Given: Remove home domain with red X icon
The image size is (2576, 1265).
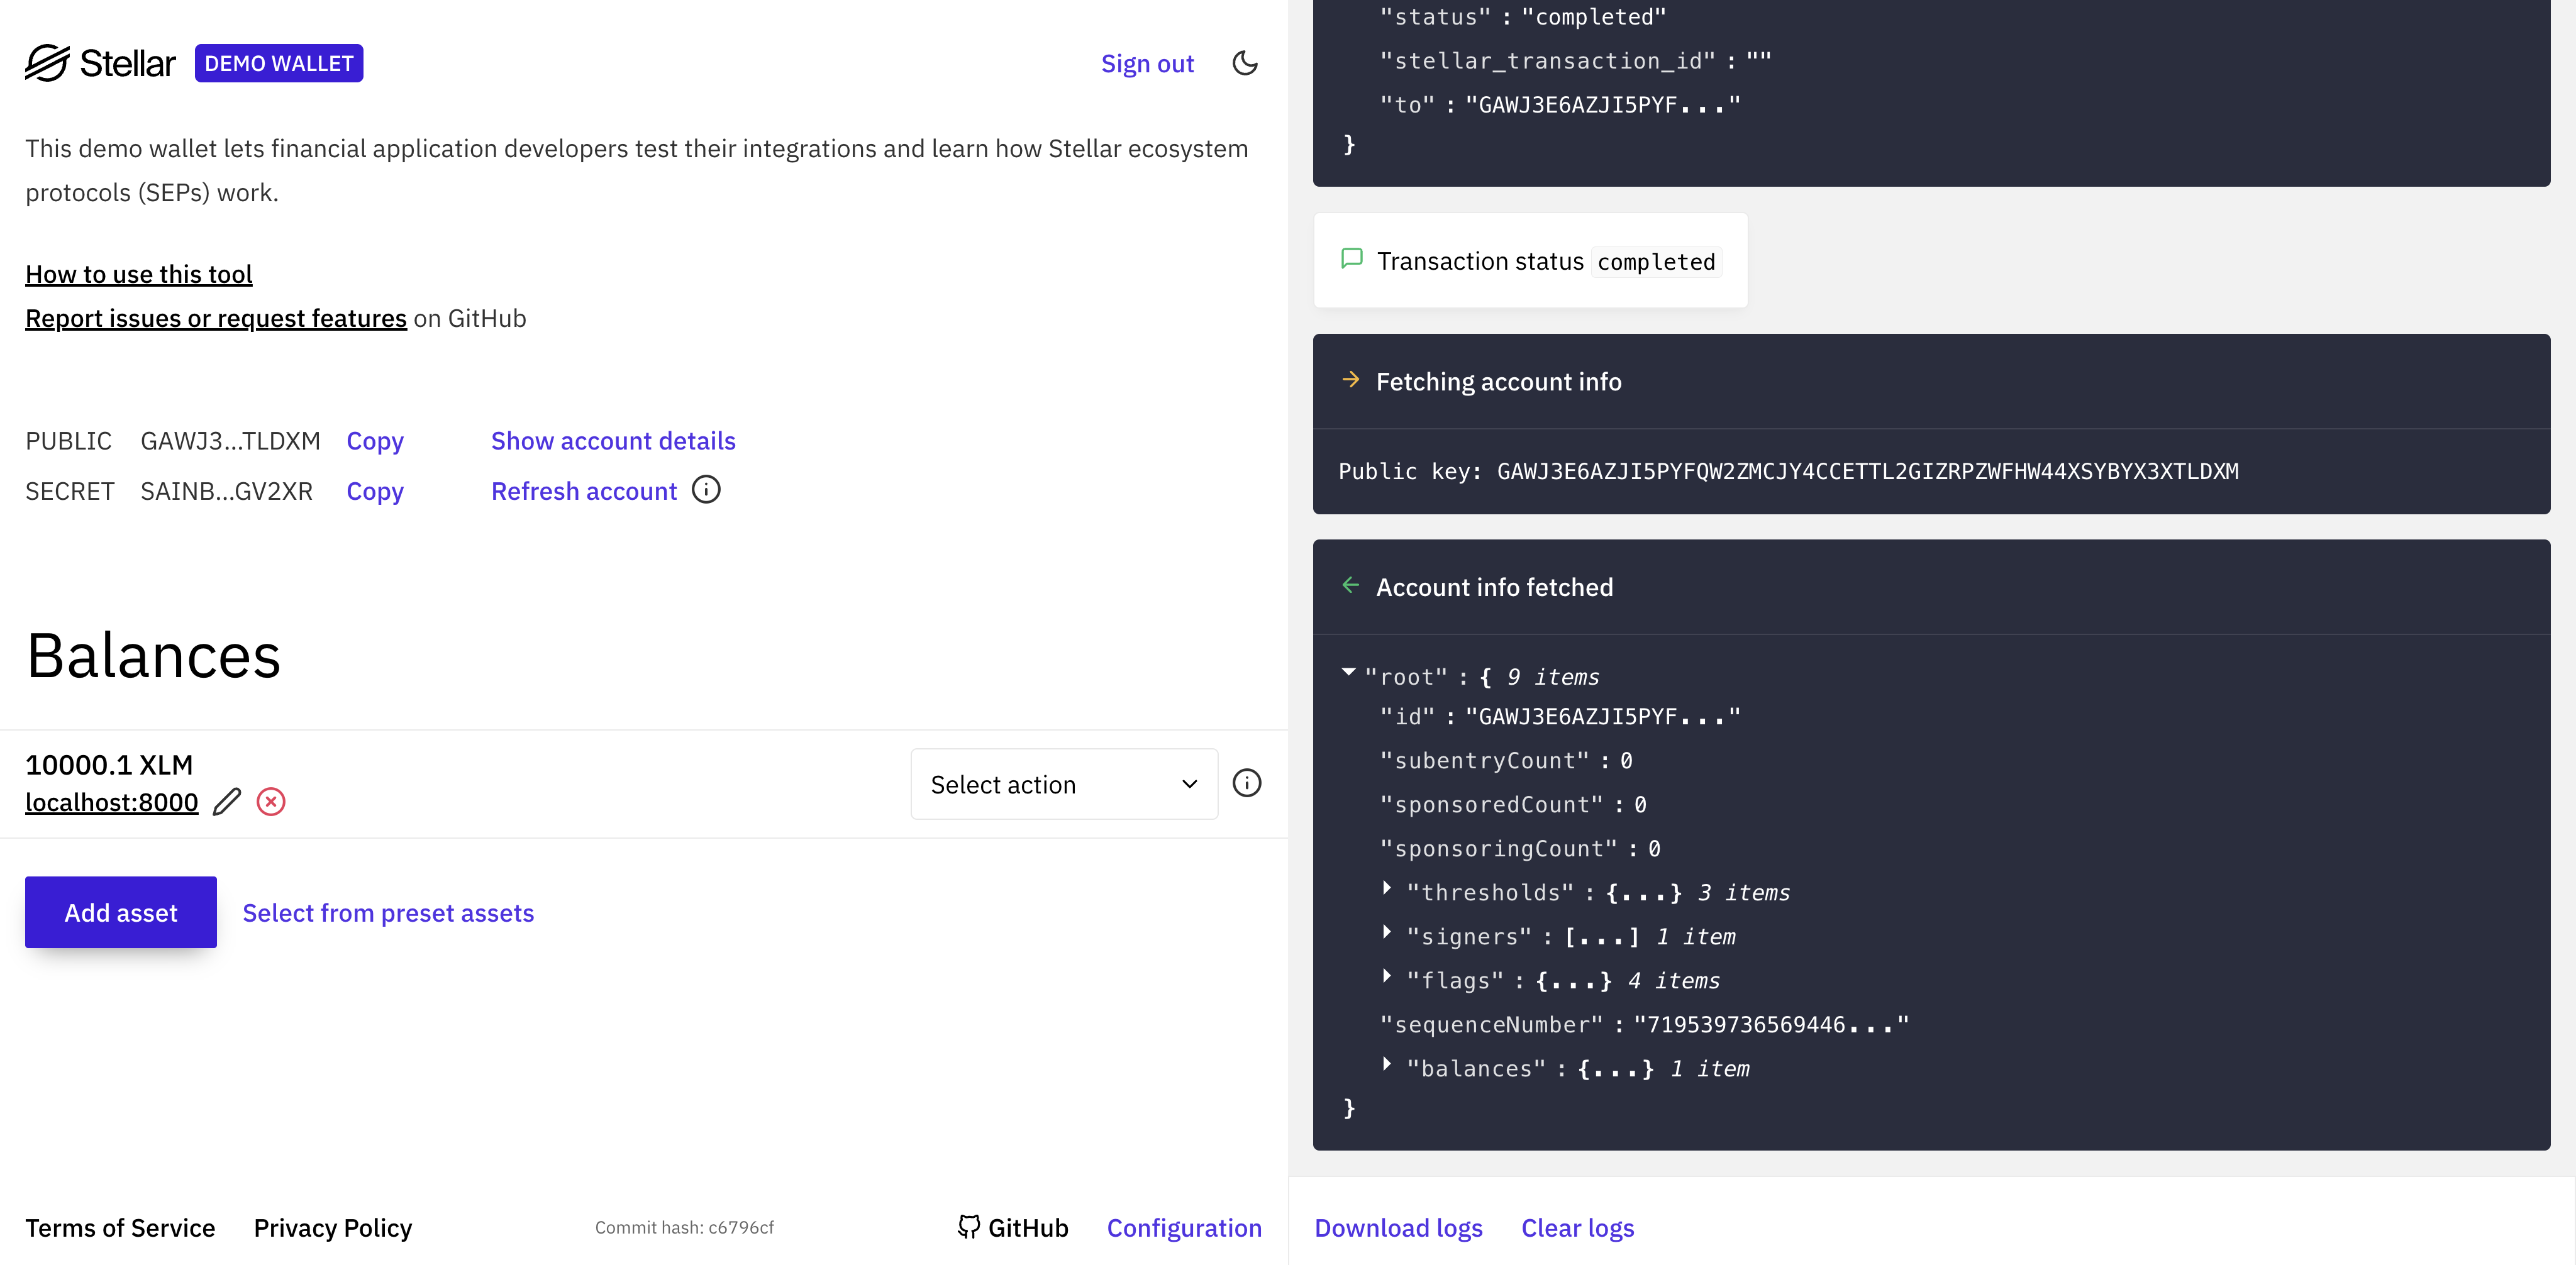Looking at the screenshot, I should 271,802.
